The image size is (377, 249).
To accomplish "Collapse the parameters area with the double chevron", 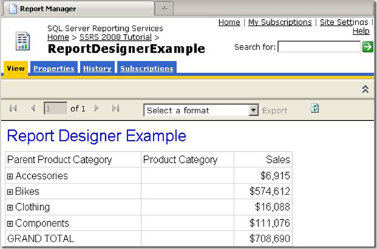I will point(365,89).
